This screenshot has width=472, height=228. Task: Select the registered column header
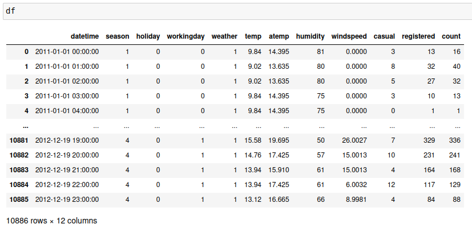pos(418,36)
